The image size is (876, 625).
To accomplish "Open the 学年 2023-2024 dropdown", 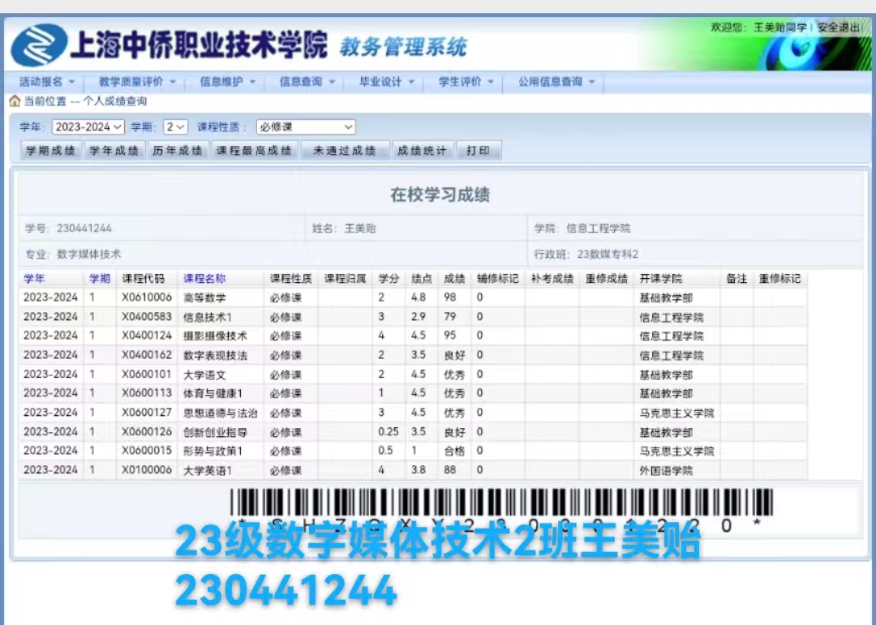I will pyautogui.click(x=88, y=126).
